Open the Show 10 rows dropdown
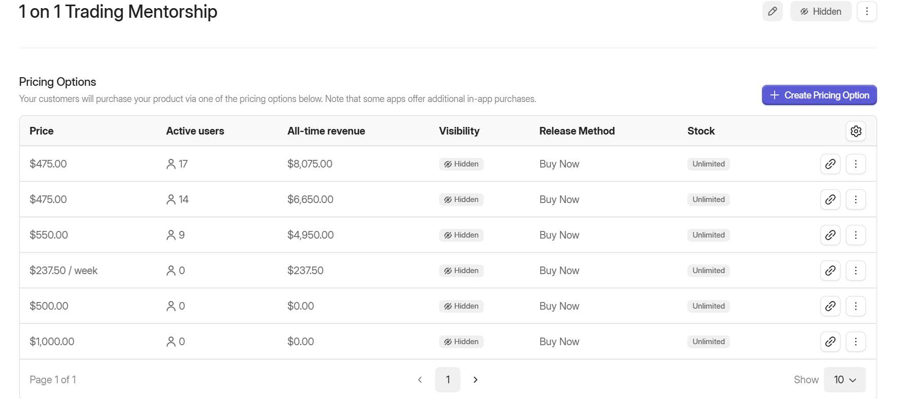The height and width of the screenshot is (399, 900). tap(845, 380)
